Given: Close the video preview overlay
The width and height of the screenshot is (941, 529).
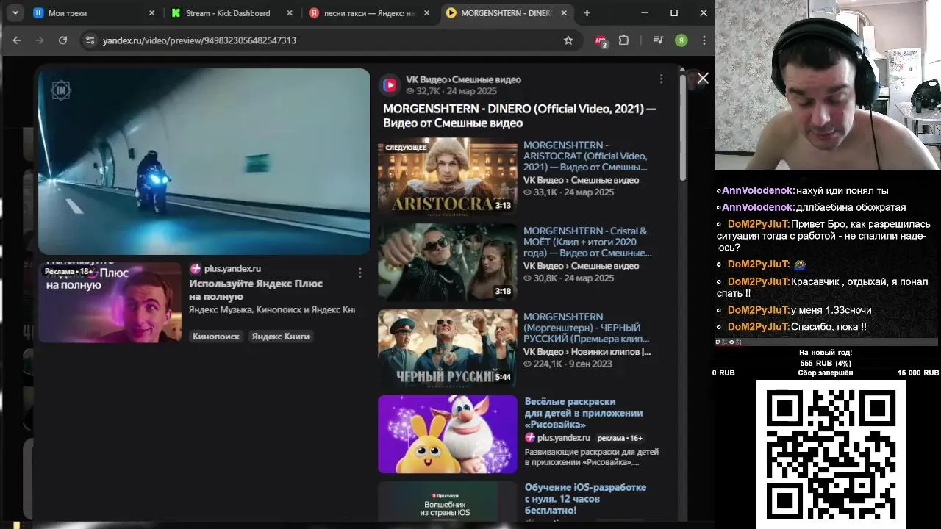Looking at the screenshot, I should [703, 79].
